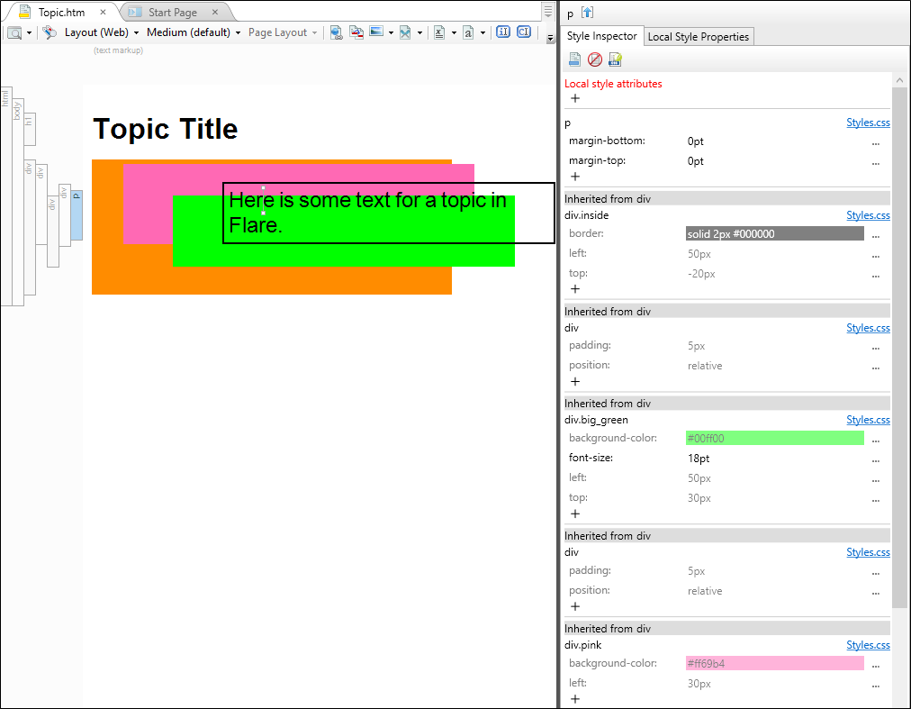911x709 pixels.
Task: Select the highlighted p structure bar
Action: [77, 215]
